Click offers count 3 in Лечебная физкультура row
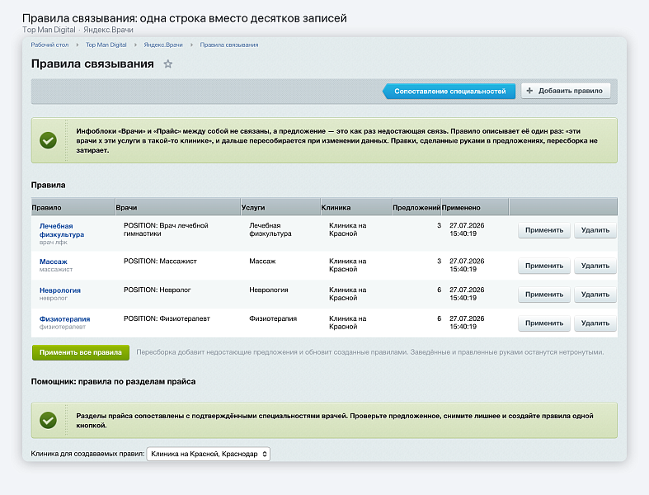 [440, 225]
